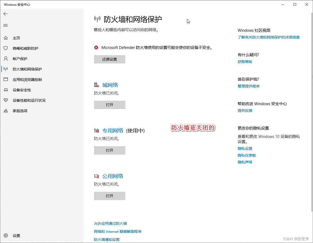Click the 获取帮助 link

point(245,62)
